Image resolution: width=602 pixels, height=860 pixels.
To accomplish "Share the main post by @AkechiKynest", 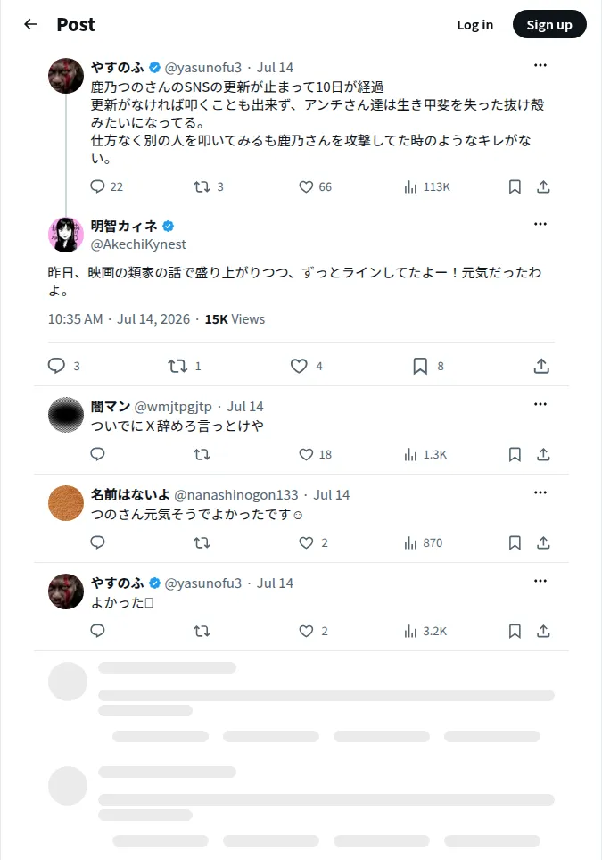I will [x=541, y=366].
